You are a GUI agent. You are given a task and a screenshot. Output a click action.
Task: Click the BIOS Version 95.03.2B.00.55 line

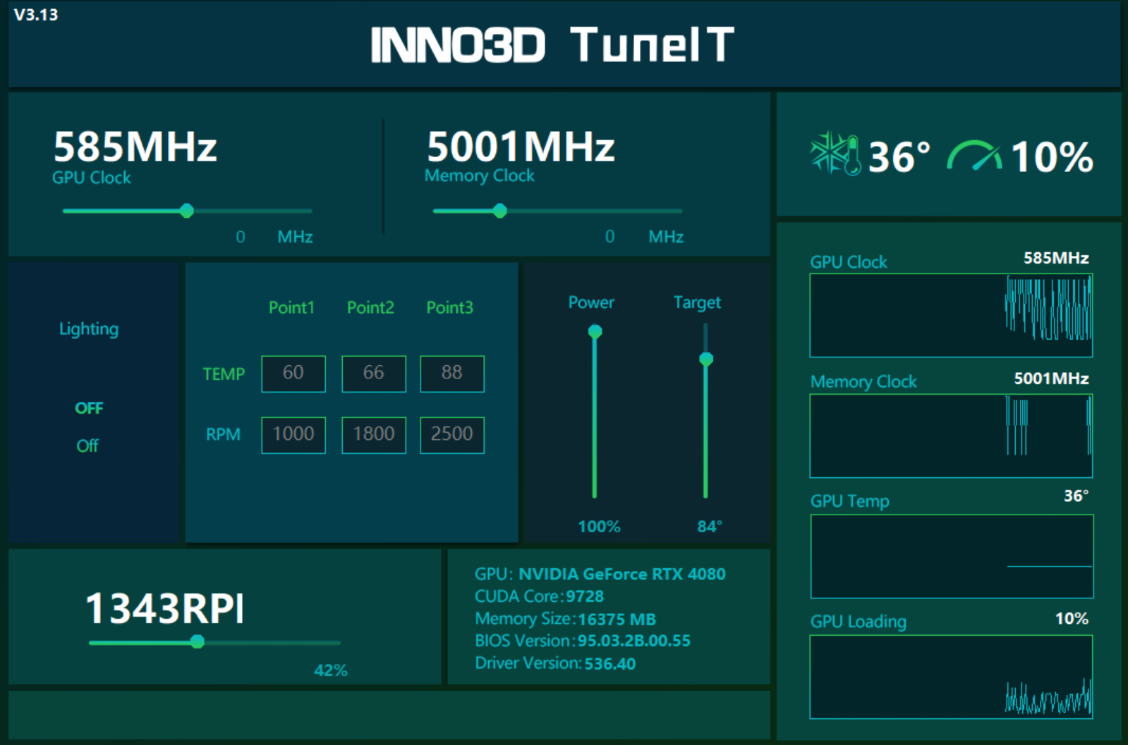tap(582, 641)
